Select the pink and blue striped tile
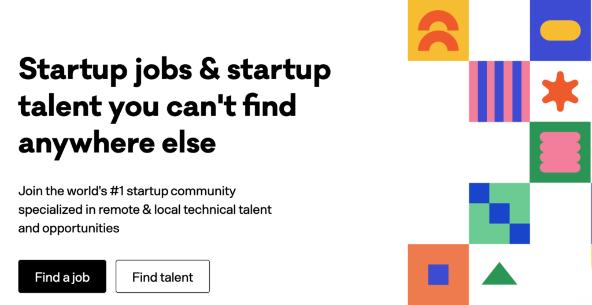 499,91
